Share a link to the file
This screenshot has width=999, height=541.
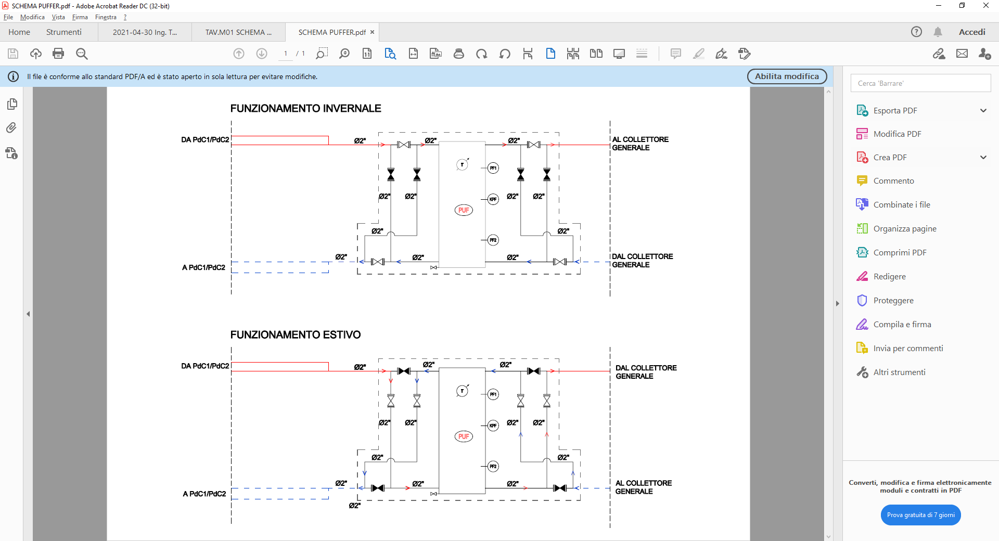tap(939, 54)
